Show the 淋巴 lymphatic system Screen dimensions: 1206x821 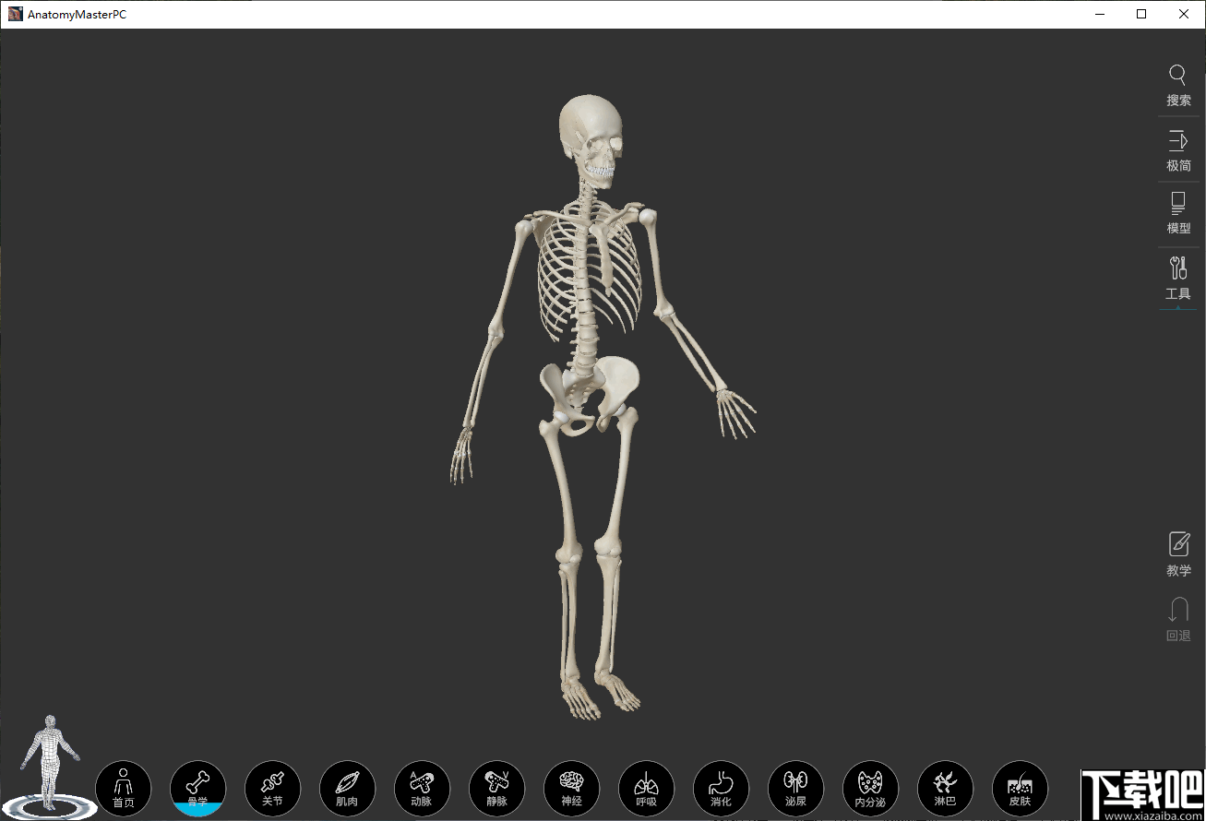point(945,788)
